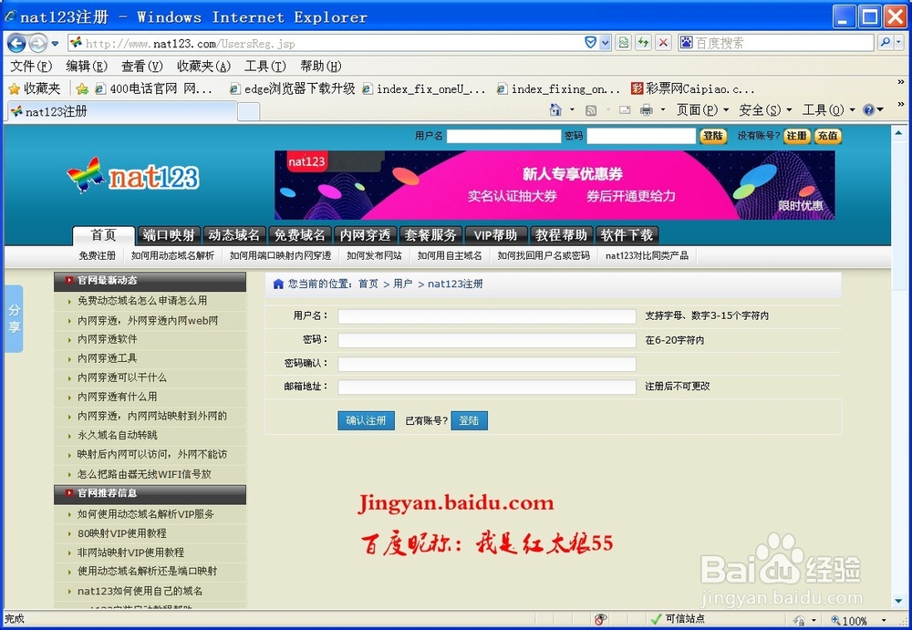Viewport: 912px width, 630px height.
Task: Click the breadcrumb 首页 link
Action: [368, 284]
